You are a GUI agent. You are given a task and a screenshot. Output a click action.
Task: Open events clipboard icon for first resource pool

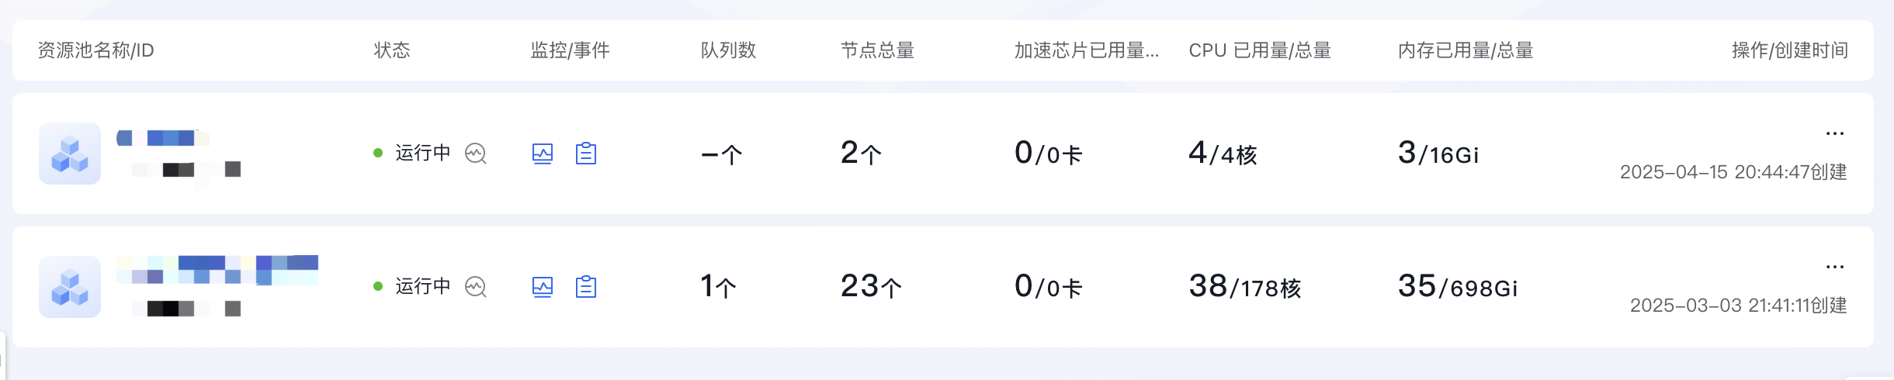pyautogui.click(x=586, y=154)
